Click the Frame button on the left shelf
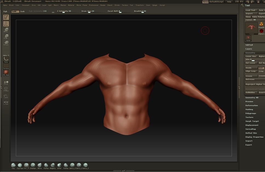Image resolution: width=265 pixels, height=172 pixels. point(6,89)
